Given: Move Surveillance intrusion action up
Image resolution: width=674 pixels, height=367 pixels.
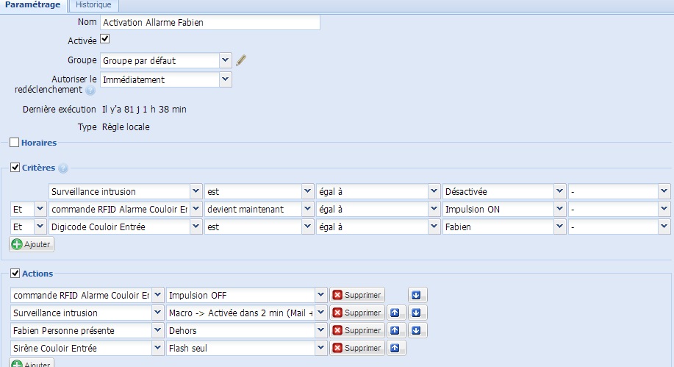Looking at the screenshot, I should 396,313.
